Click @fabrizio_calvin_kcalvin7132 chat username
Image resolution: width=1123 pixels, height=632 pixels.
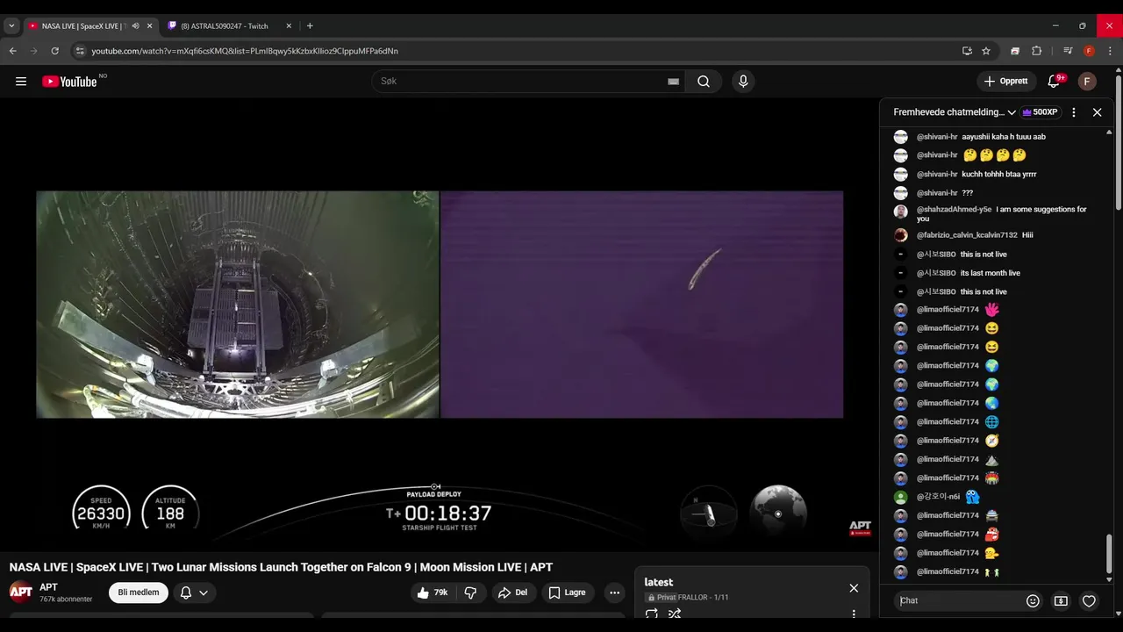967,235
